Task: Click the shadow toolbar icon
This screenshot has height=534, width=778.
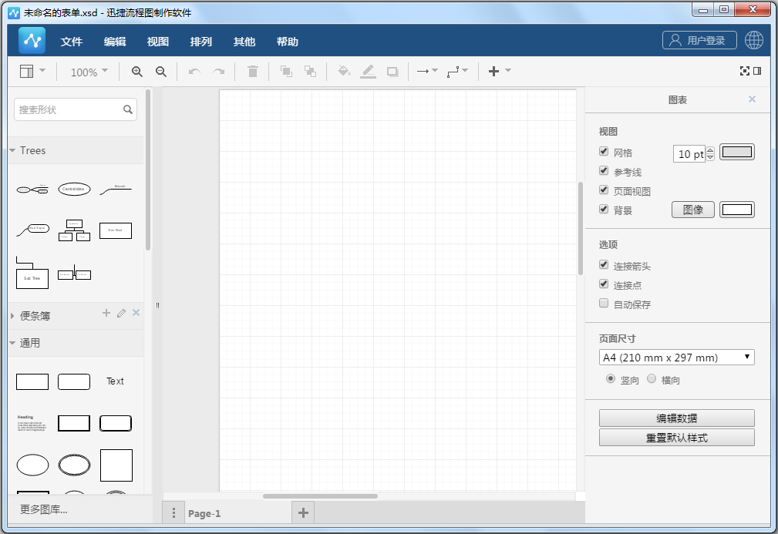Action: 392,72
